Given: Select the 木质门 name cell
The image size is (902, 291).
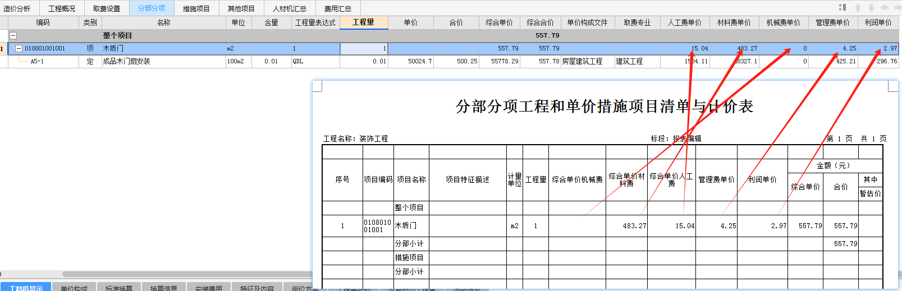Looking at the screenshot, I should [x=163, y=49].
